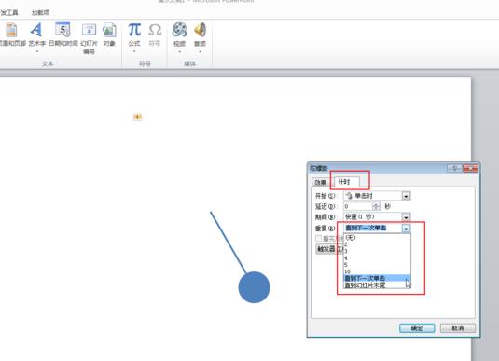Click the Cancel (取消) button

tap(458, 328)
